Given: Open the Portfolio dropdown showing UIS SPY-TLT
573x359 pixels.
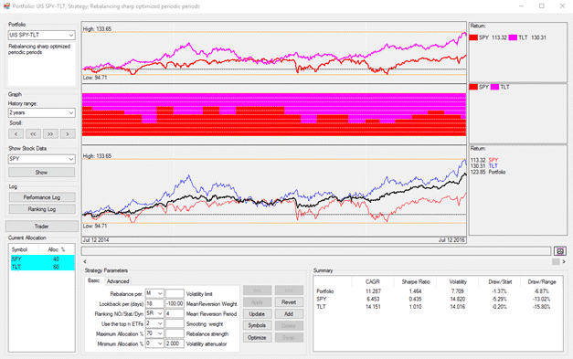Looking at the screenshot, I should point(41,35).
